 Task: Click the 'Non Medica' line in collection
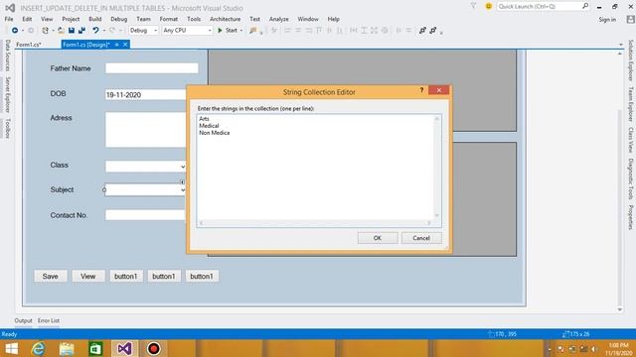pos(215,133)
